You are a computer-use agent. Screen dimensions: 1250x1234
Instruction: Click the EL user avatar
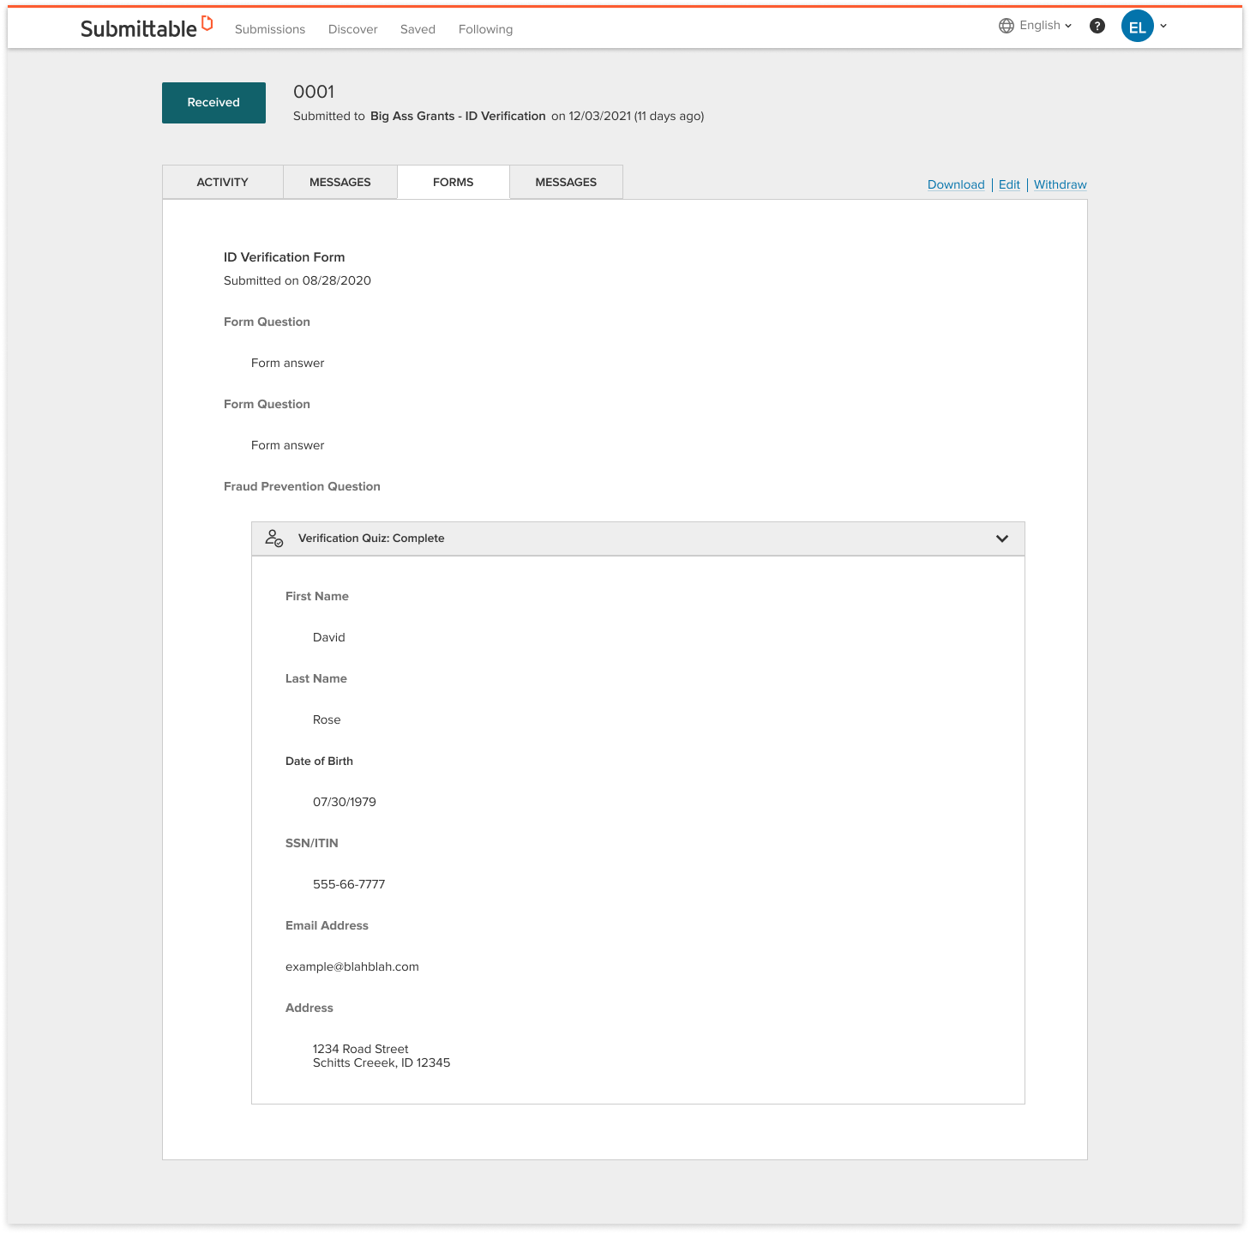(x=1138, y=26)
